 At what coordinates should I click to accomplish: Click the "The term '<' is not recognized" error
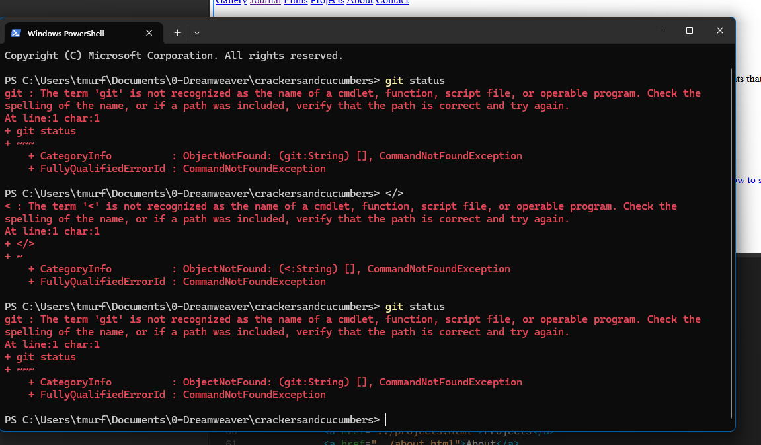click(x=340, y=212)
